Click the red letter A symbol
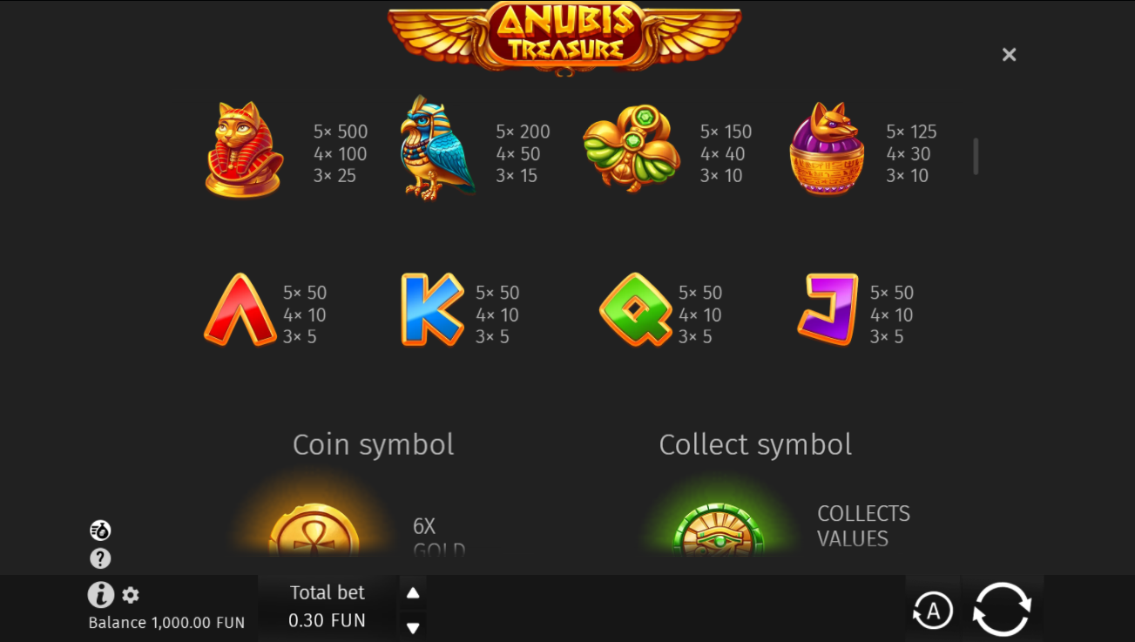 [x=240, y=310]
